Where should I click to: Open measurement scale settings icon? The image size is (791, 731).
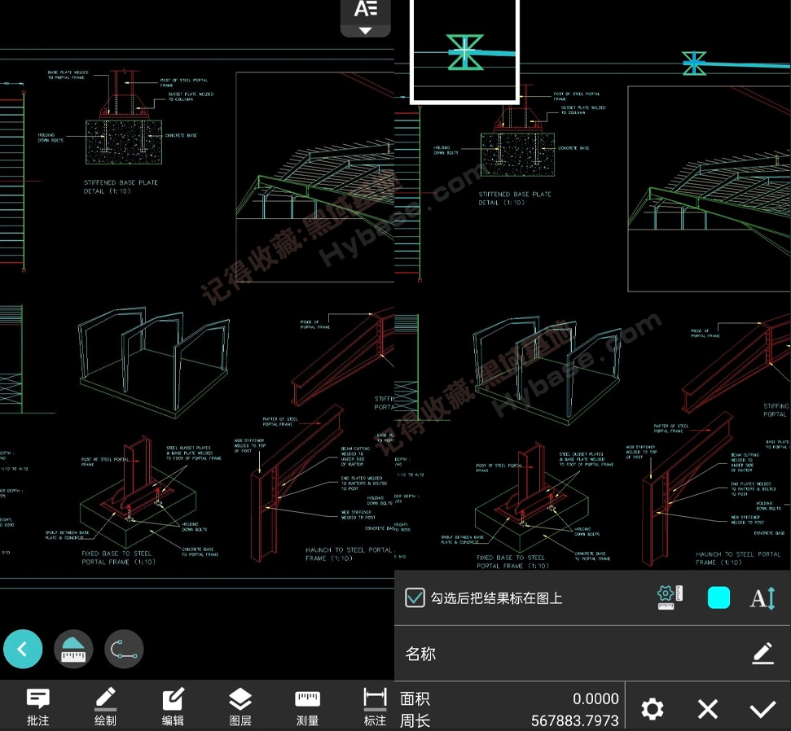(670, 598)
